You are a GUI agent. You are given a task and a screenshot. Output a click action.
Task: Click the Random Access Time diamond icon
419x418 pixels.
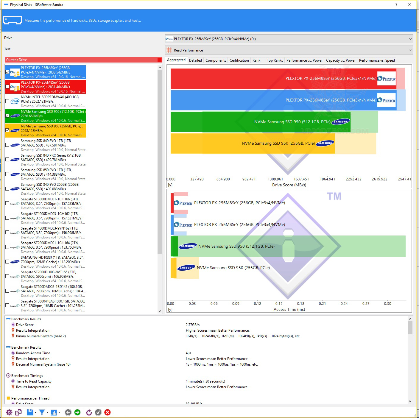(x=13, y=353)
